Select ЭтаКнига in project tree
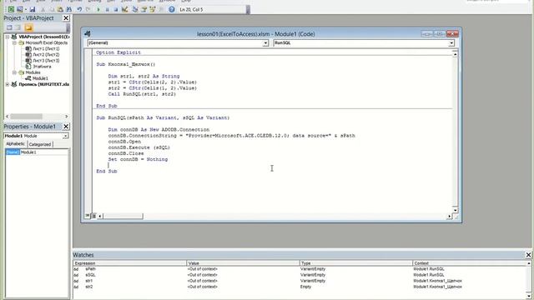This screenshot has width=534, height=300. point(42,67)
